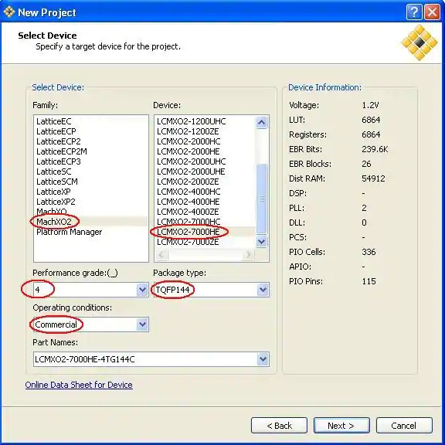The height and width of the screenshot is (445, 445).
Task: Choose device LCMXO2-2000HC
Action: [189, 141]
